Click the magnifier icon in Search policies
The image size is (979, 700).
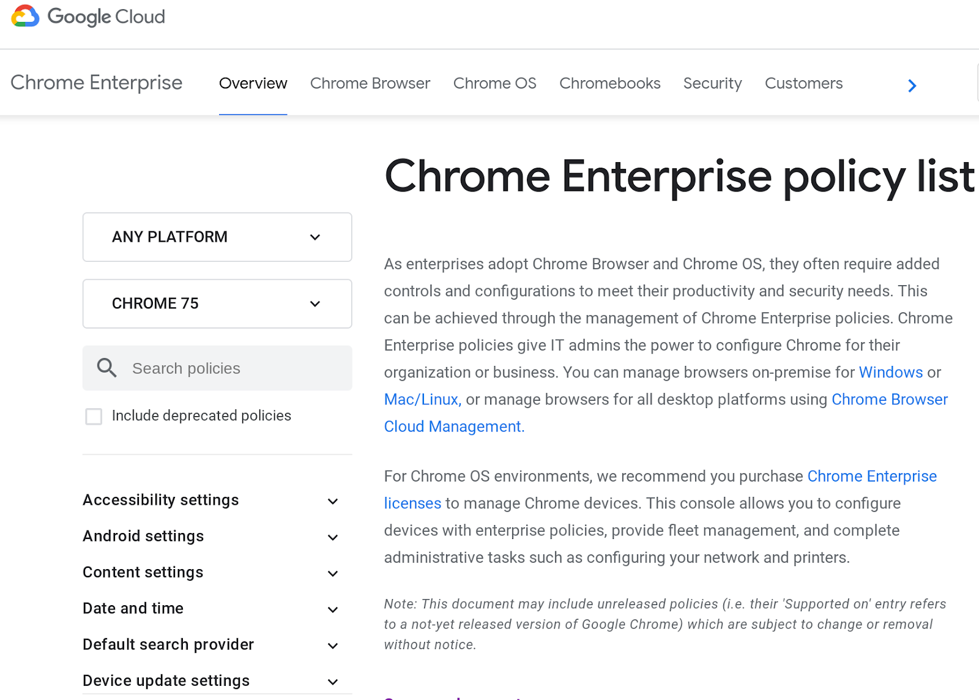(x=106, y=368)
